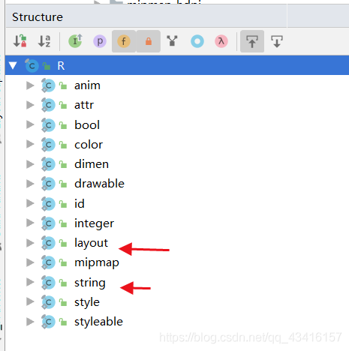Click public lock icon beside drawable

pyautogui.click(x=63, y=184)
